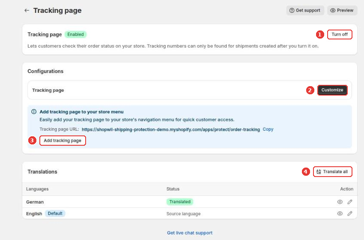This screenshot has height=240, width=364.
Task: Turn off the tracking page
Action: (340, 34)
